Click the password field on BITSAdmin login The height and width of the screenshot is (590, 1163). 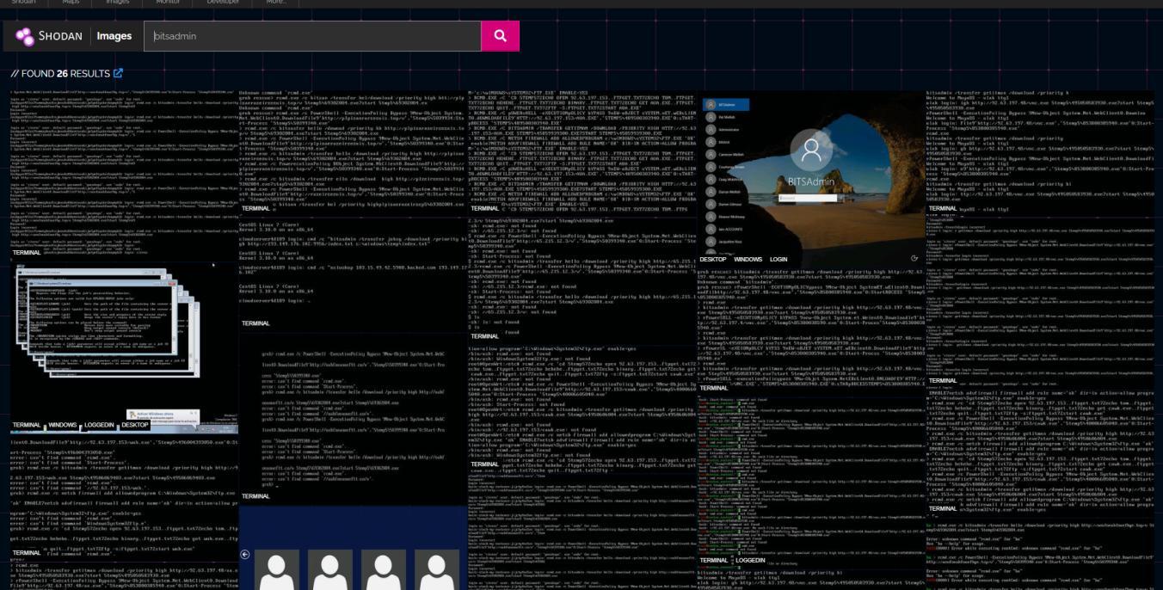point(809,197)
